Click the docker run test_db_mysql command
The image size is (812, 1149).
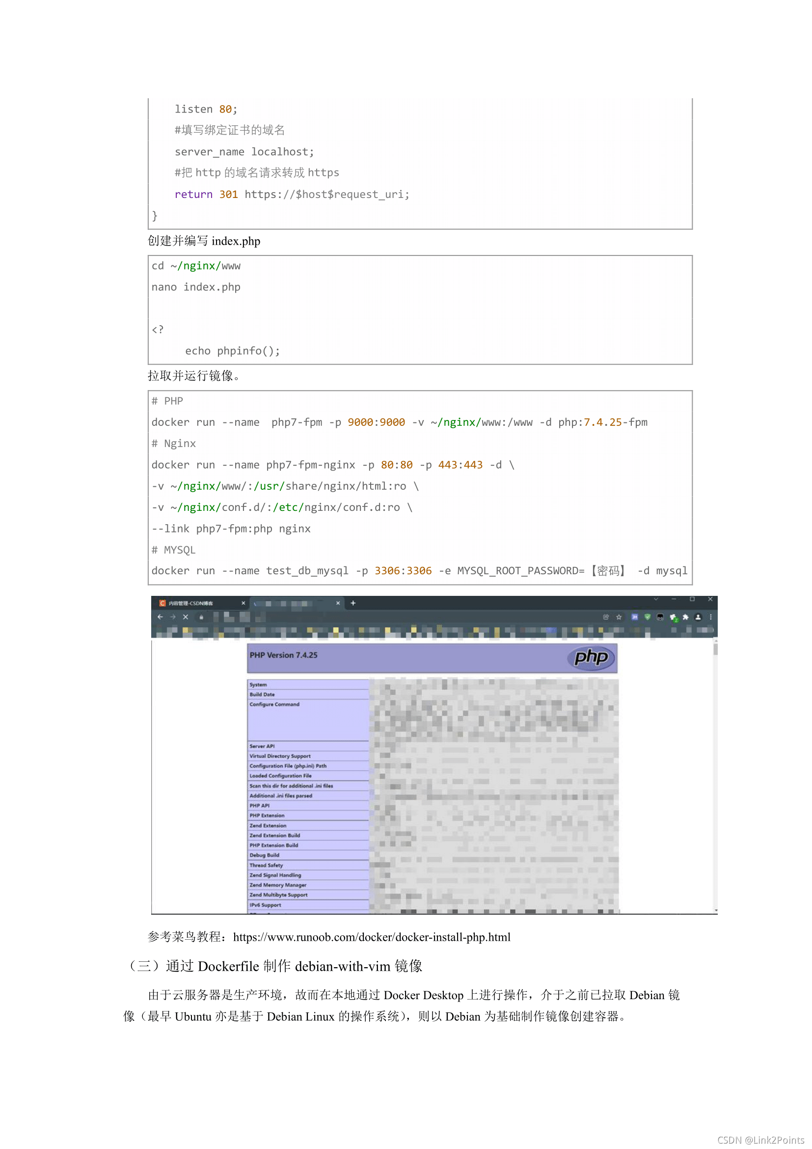click(x=419, y=571)
